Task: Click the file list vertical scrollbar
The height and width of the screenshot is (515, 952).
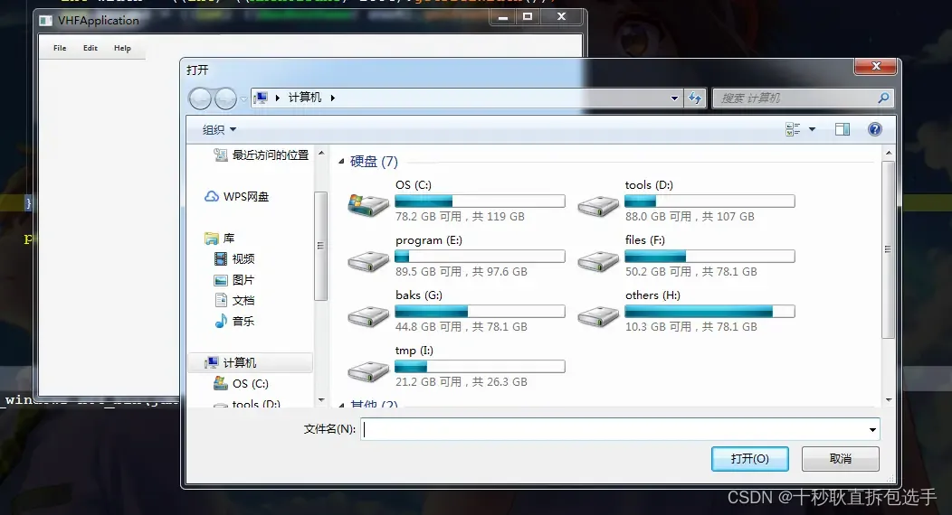Action: tap(889, 249)
